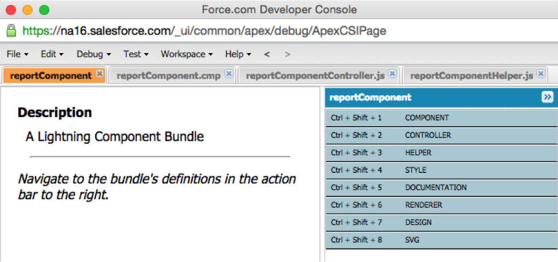Open the File menu
This screenshot has width=558, height=262.
(18, 54)
